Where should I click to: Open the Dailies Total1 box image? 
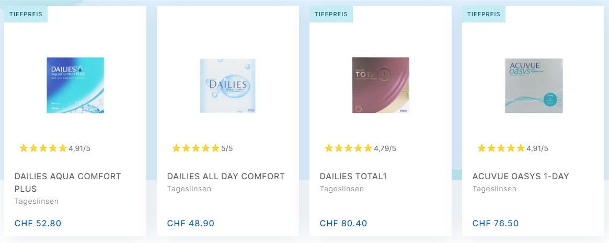(381, 85)
